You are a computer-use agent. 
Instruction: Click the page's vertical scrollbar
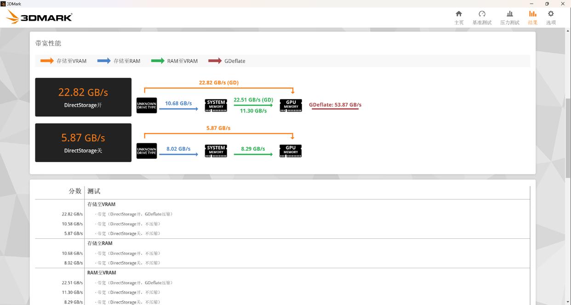pos(568,138)
